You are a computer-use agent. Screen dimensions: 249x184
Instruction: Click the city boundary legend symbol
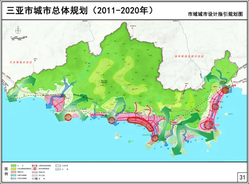click(x=58, y=166)
